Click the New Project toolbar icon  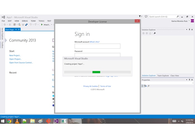click(14, 25)
